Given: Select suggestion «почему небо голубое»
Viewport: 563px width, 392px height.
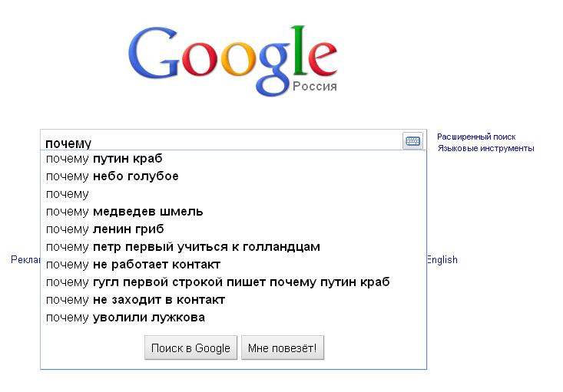Looking at the screenshot, I should [112, 176].
